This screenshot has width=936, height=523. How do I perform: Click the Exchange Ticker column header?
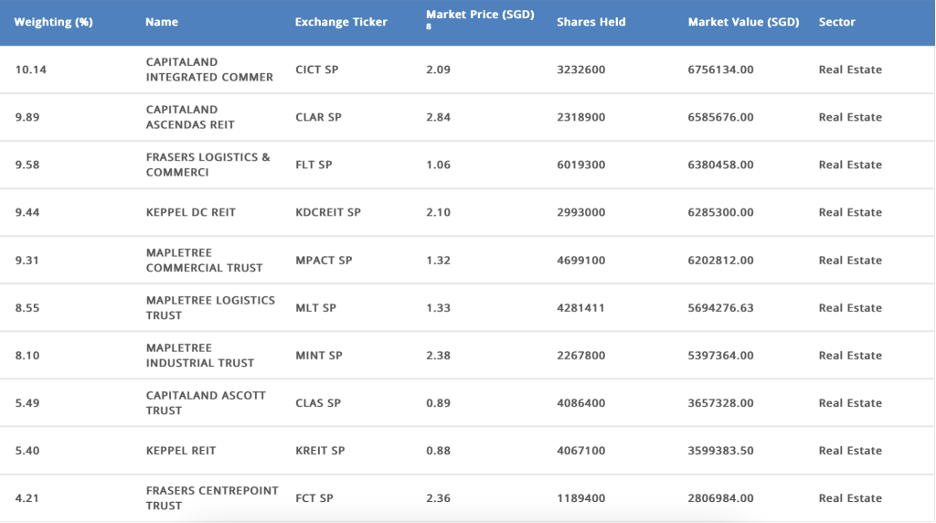[341, 22]
